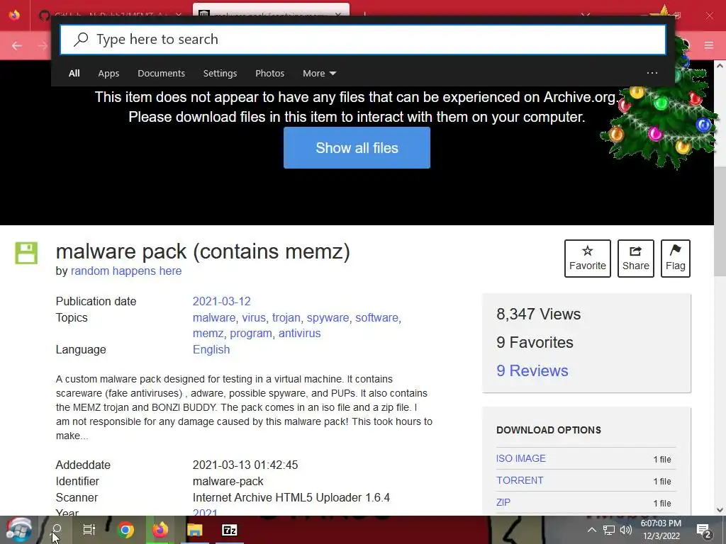Open the Windows Start menu
Viewport: 726px width, 544px height.
click(x=19, y=530)
